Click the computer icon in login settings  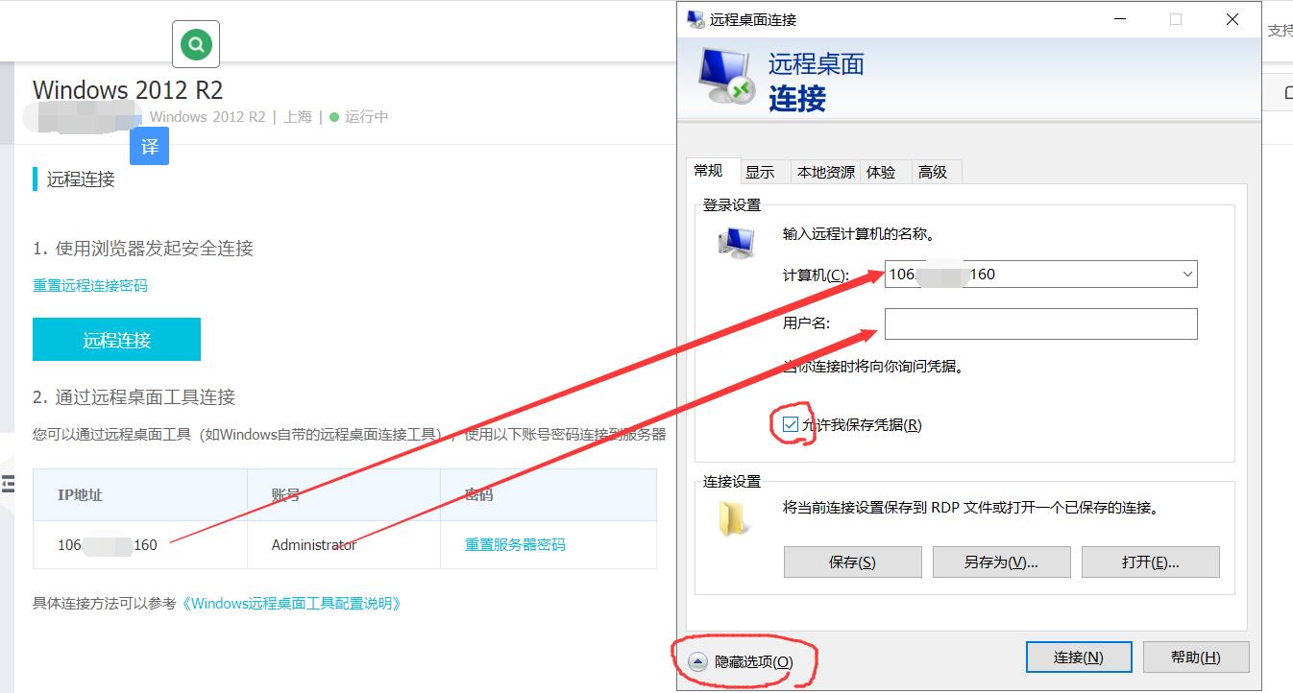coord(736,242)
